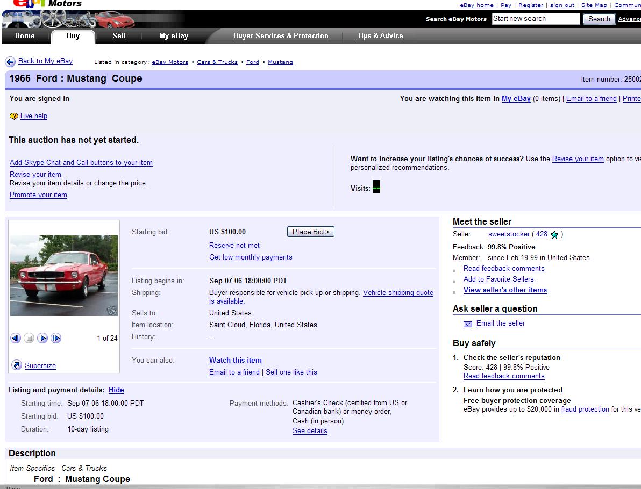Click the envelope icon for Email the seller

click(x=468, y=323)
